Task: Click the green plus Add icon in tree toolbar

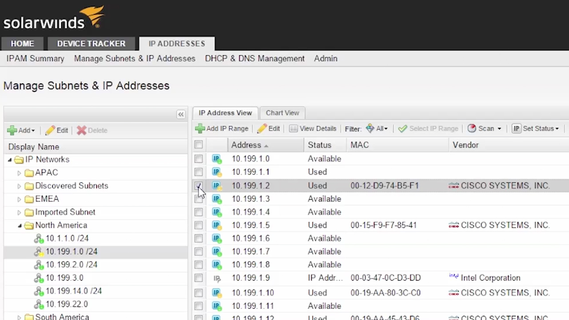Action: pos(12,130)
